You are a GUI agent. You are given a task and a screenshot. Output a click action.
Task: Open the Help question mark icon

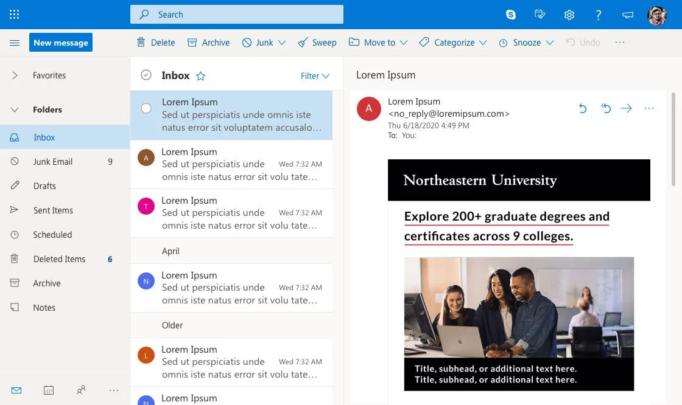pyautogui.click(x=599, y=15)
